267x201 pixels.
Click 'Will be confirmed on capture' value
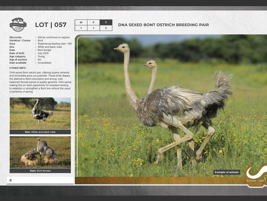tap(53, 37)
